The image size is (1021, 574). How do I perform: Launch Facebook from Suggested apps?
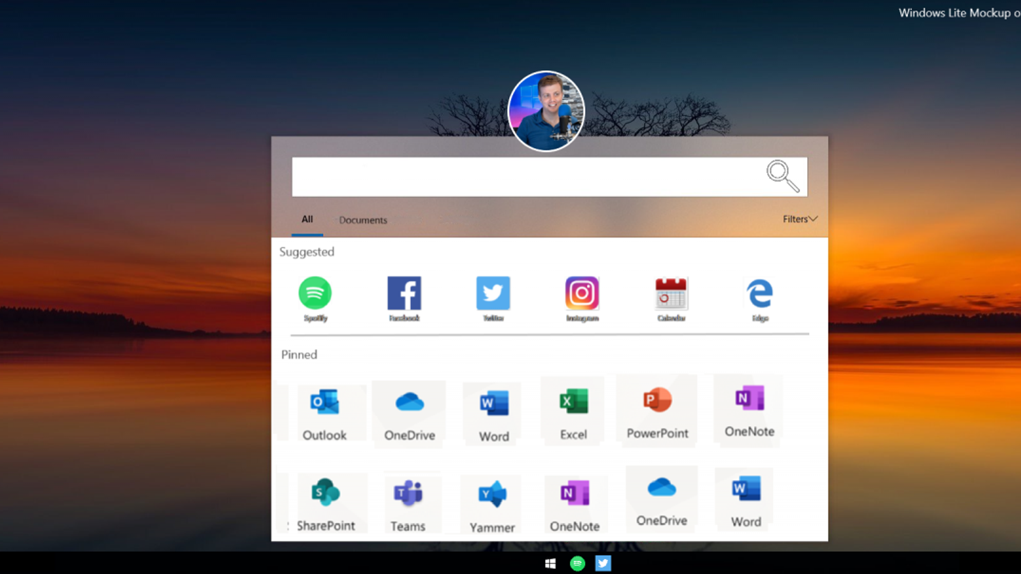(404, 298)
